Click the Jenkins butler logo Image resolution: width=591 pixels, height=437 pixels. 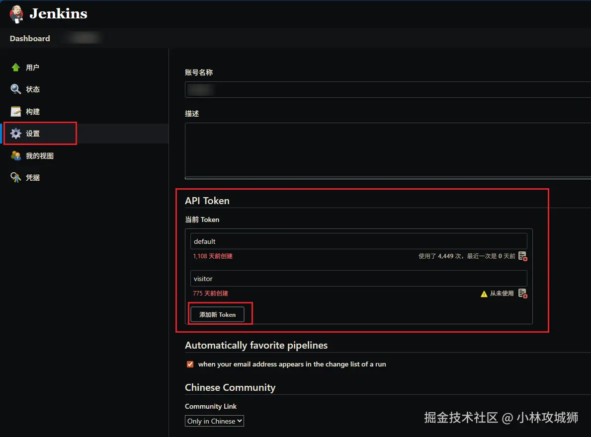pyautogui.click(x=16, y=14)
